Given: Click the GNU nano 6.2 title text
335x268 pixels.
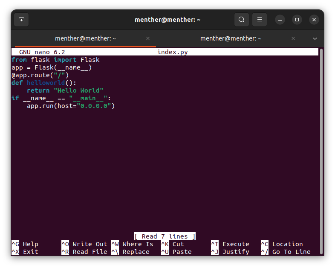Looking at the screenshot, I should point(42,52).
